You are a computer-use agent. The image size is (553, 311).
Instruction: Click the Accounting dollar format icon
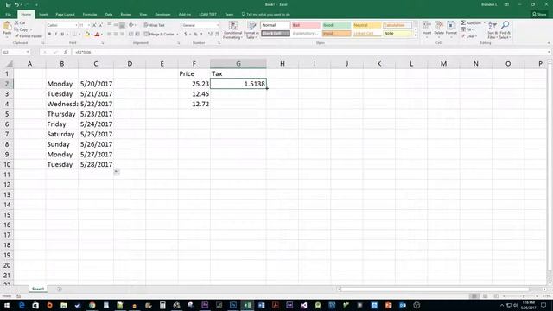tap(185, 34)
